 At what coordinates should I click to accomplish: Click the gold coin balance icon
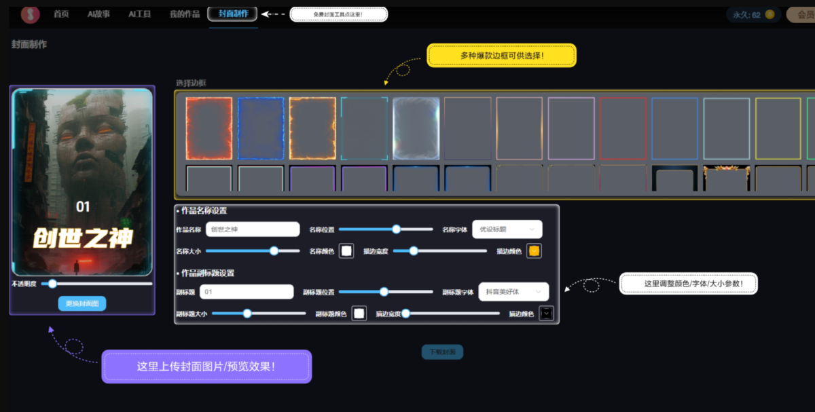pos(769,14)
